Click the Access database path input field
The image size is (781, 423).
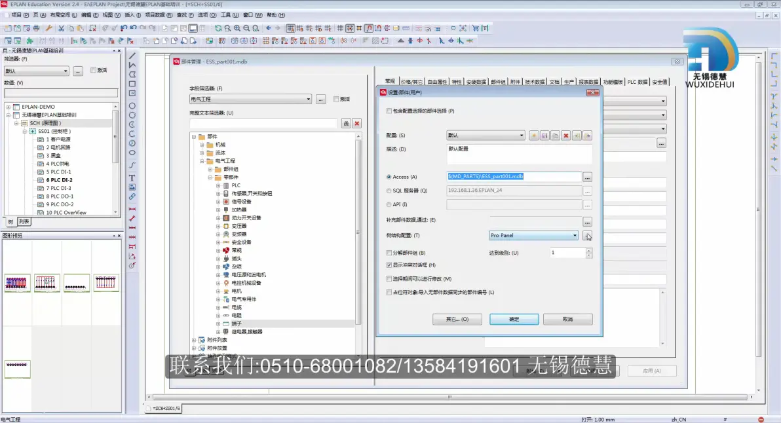pos(514,177)
